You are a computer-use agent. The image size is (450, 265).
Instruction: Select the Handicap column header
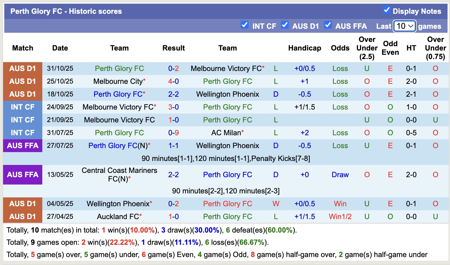pyautogui.click(x=304, y=48)
